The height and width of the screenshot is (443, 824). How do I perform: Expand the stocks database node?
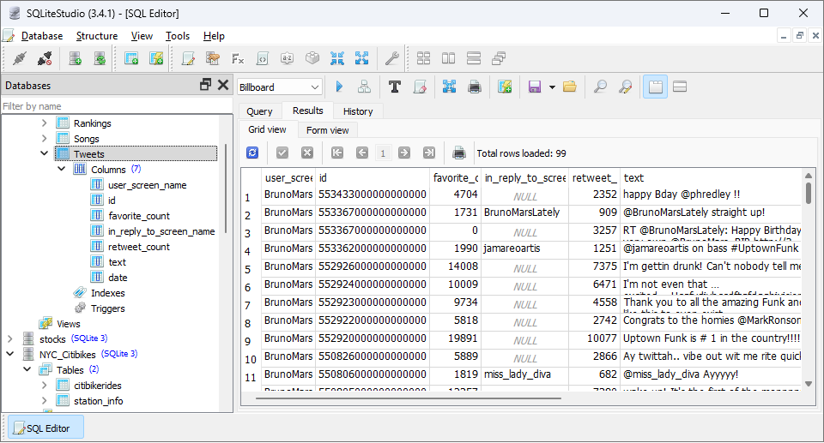(x=10, y=339)
